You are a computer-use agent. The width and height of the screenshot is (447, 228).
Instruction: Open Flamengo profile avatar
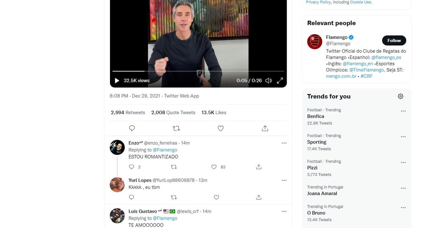pyautogui.click(x=315, y=42)
